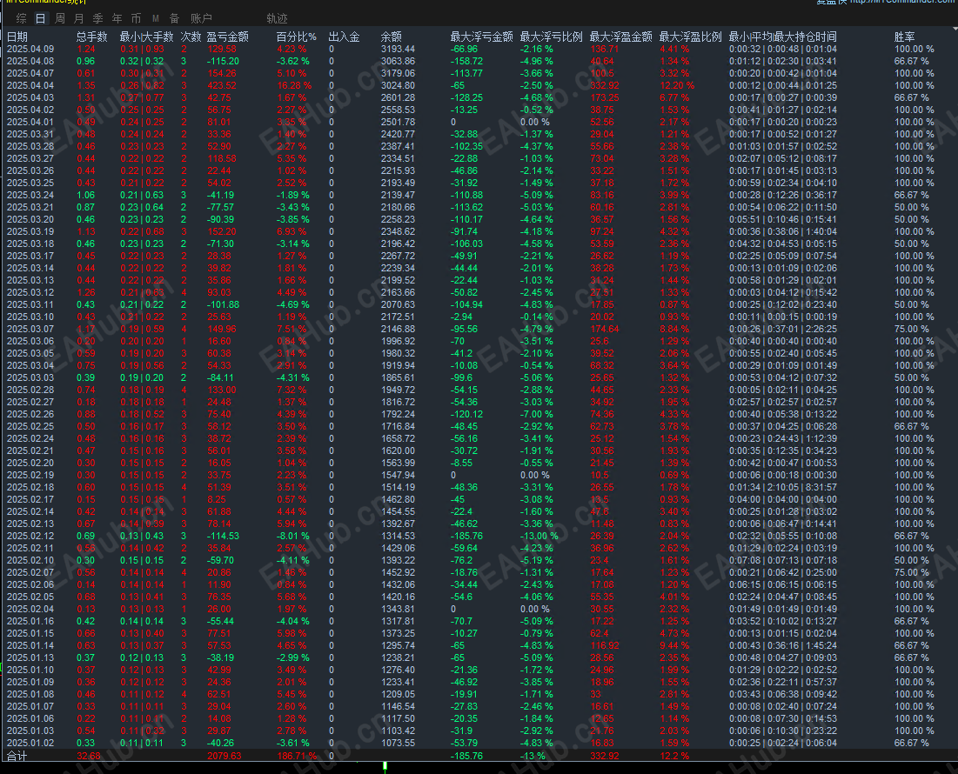Click the 最大浮亏比例 column header
Viewport: 958px width, 774px height.
tap(551, 37)
